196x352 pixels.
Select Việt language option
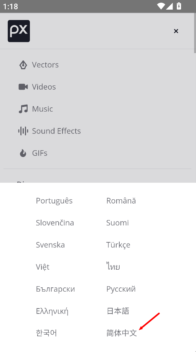[43, 267]
